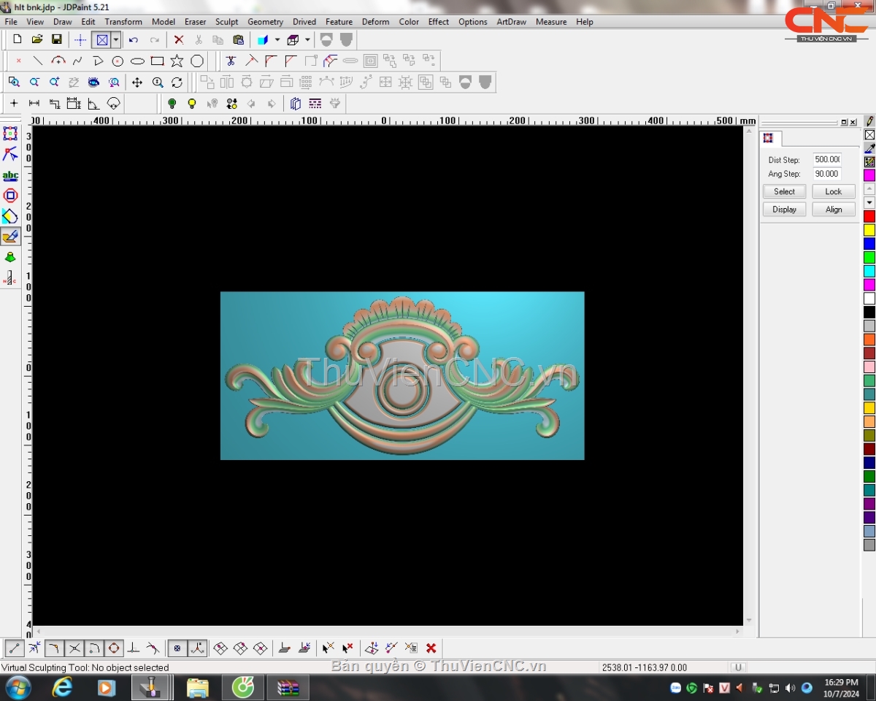
Task: Click the red X delete icon in top toolbar
Action: tap(178, 39)
